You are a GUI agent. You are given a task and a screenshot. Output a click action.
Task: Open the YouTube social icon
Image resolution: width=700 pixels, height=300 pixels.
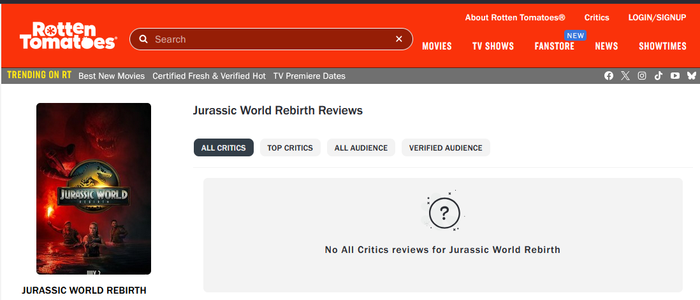[x=675, y=76]
